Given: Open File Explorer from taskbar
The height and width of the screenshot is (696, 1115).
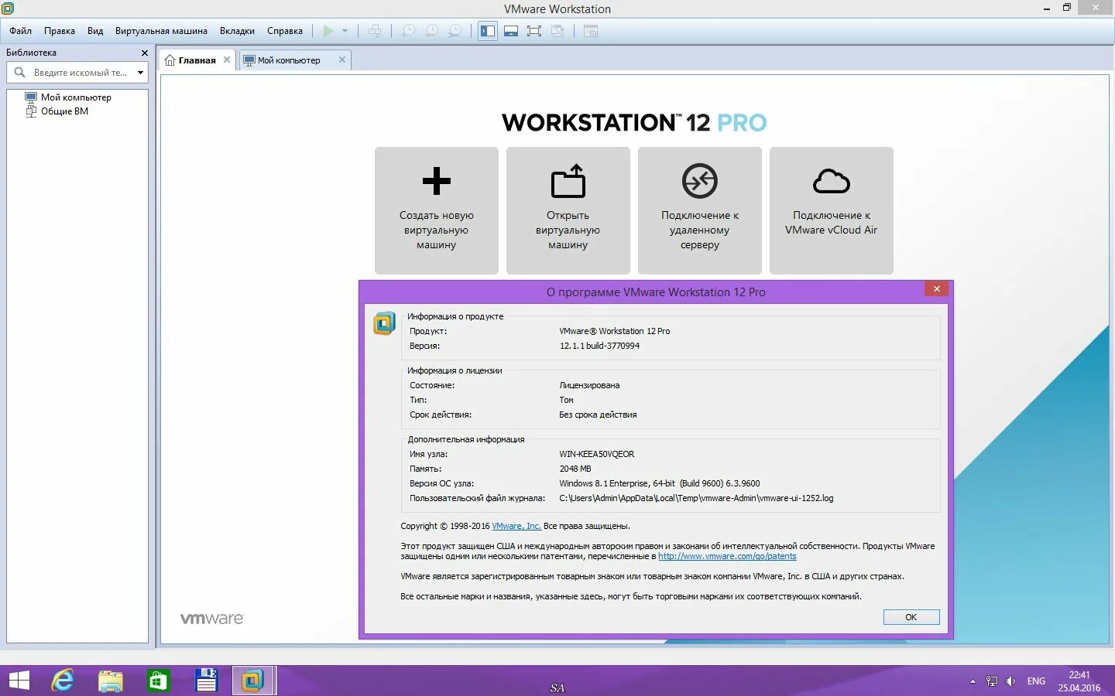Looking at the screenshot, I should coord(111,681).
